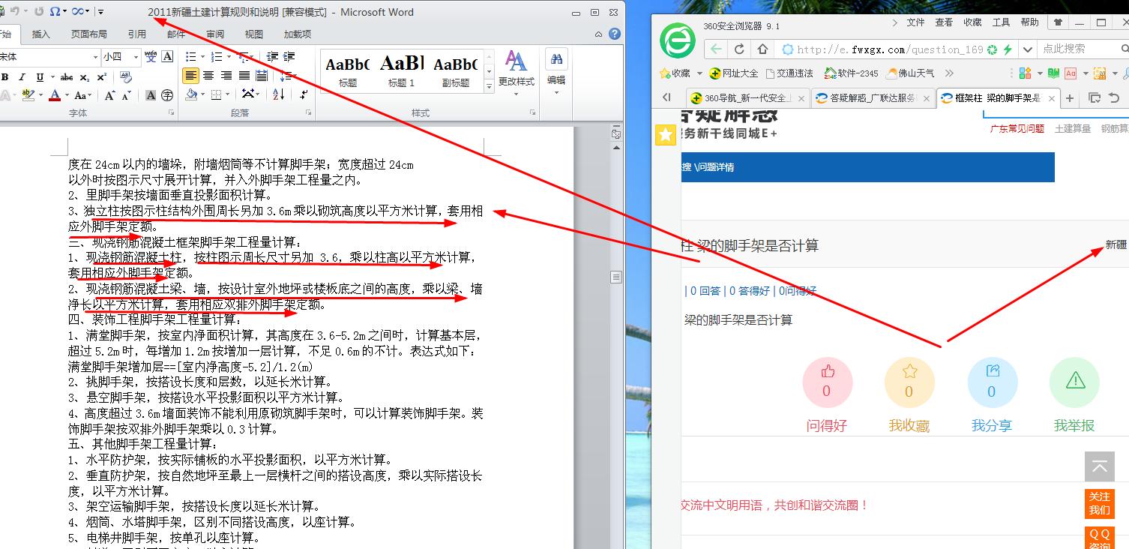
Task: Click Grow Font icon in Word
Action: click(110, 95)
